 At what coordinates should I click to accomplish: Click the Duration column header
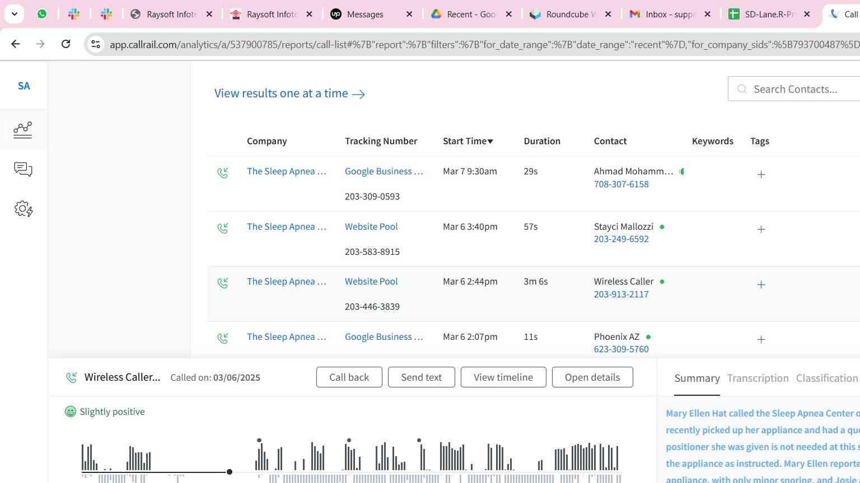coord(542,141)
